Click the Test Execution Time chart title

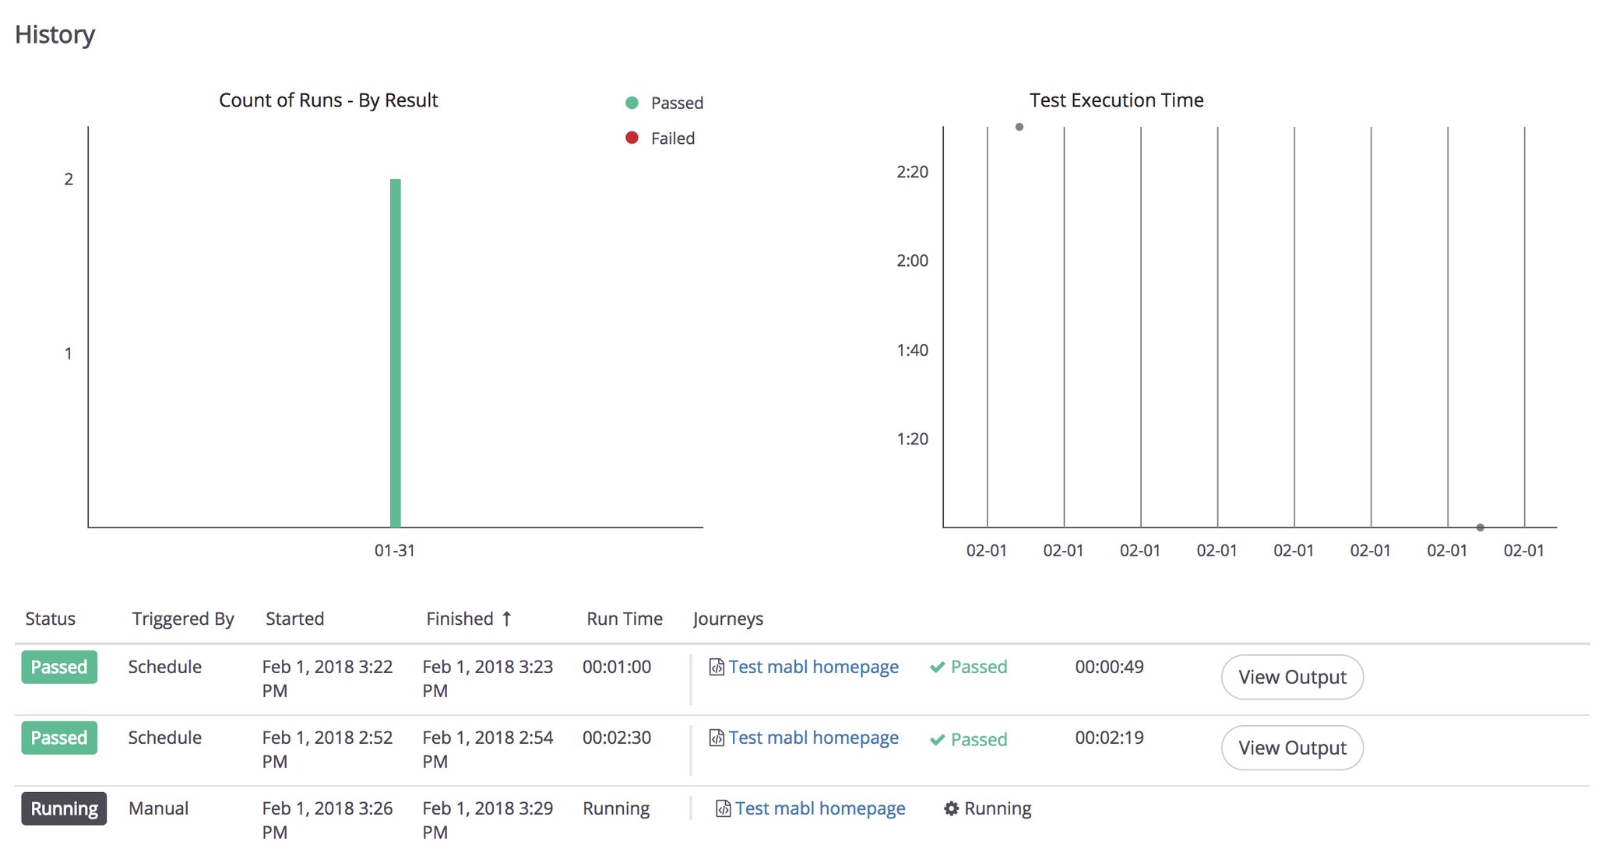point(1117,100)
